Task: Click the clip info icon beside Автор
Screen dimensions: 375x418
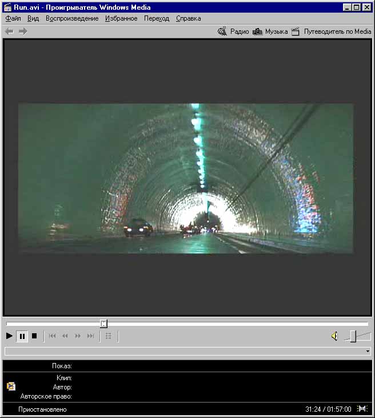Action: (x=11, y=387)
